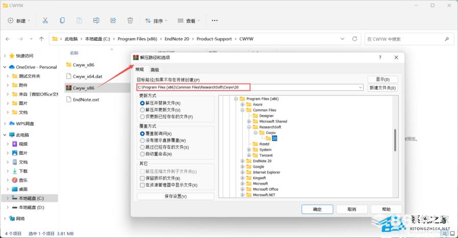Click the 新建 (New) button
458x238 pixels.
[x=19, y=21]
